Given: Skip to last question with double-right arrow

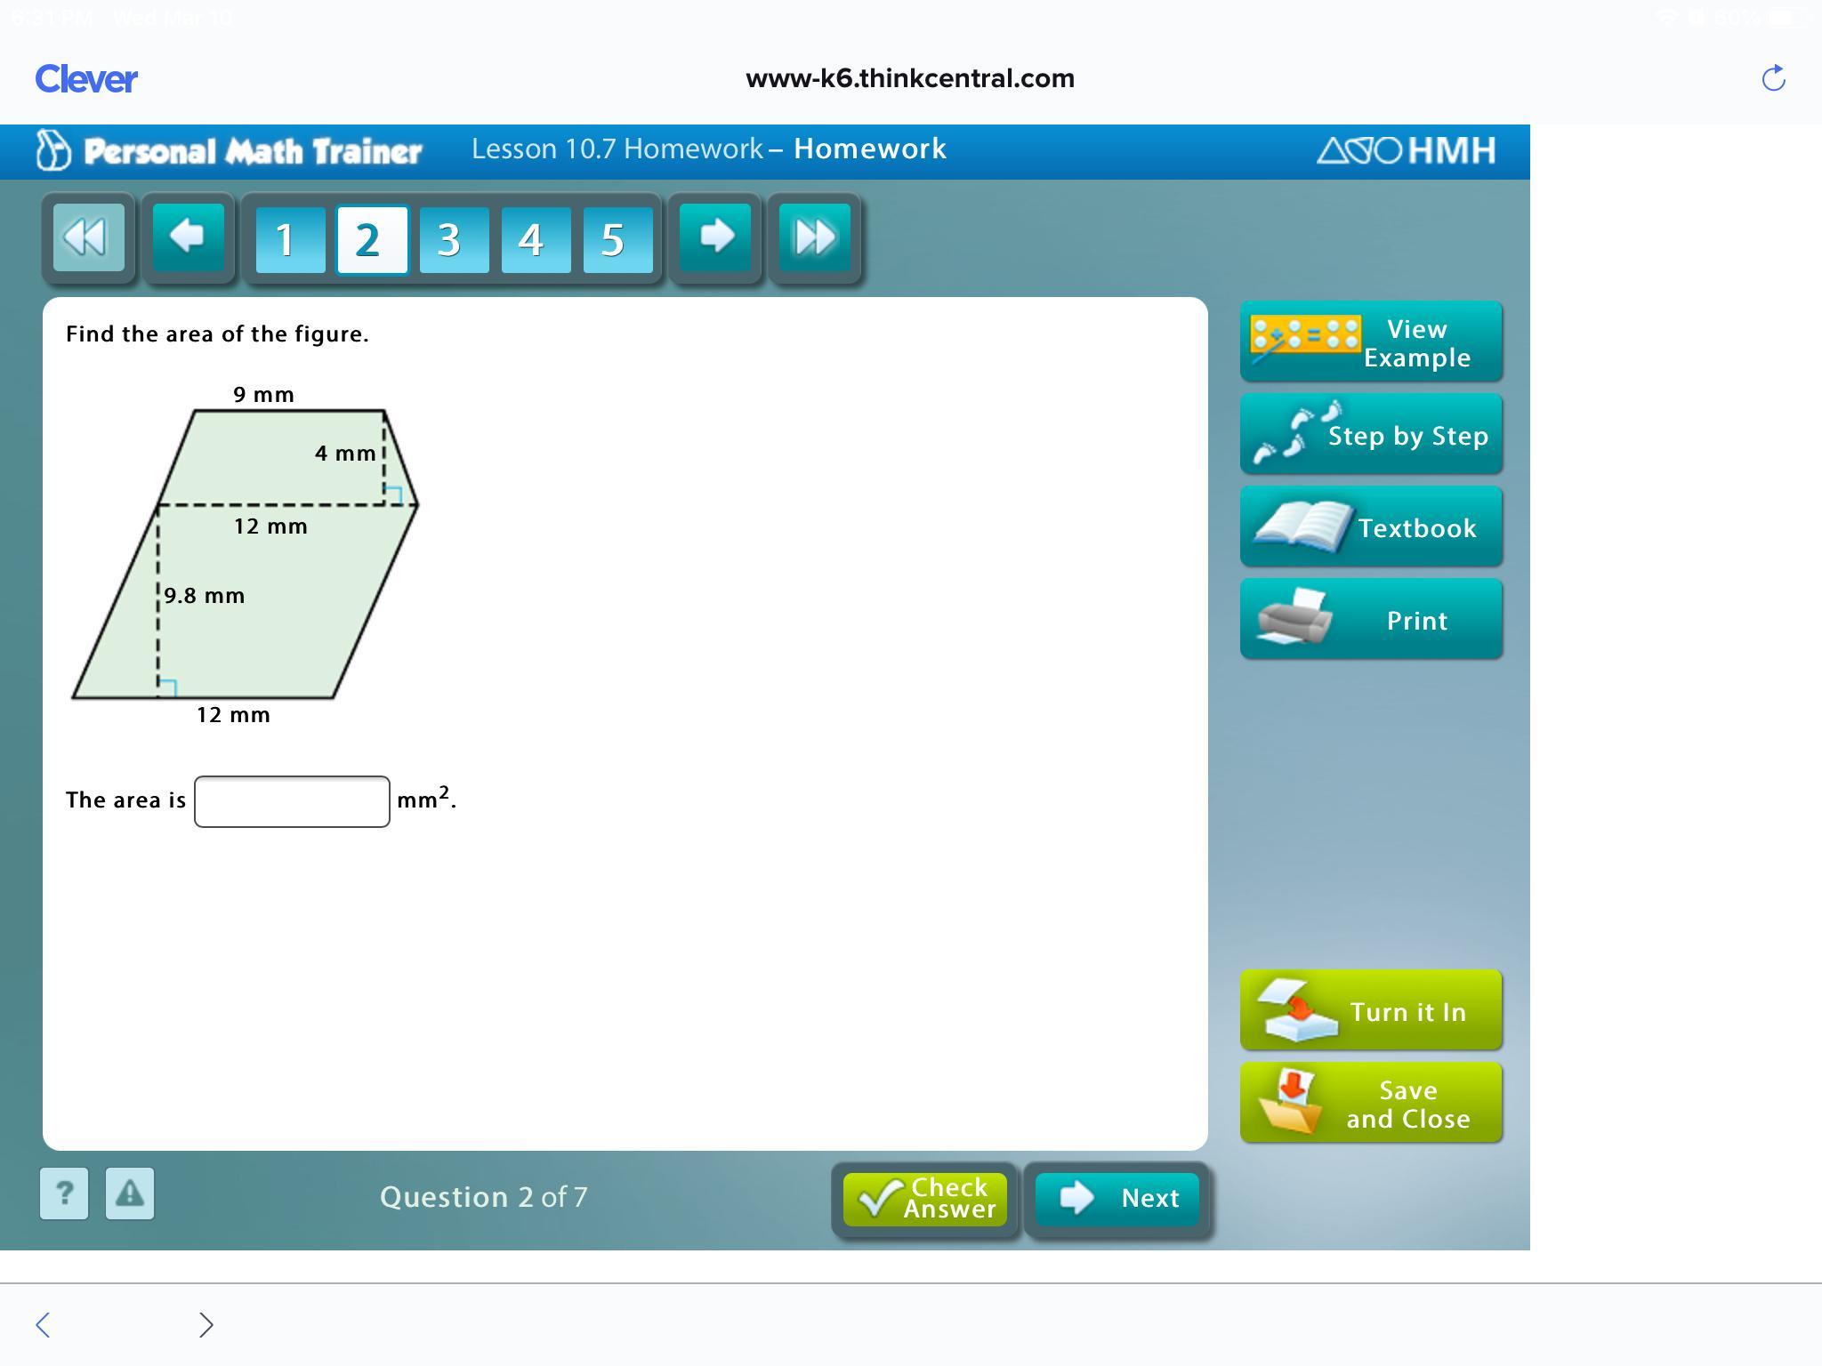Looking at the screenshot, I should (x=814, y=237).
